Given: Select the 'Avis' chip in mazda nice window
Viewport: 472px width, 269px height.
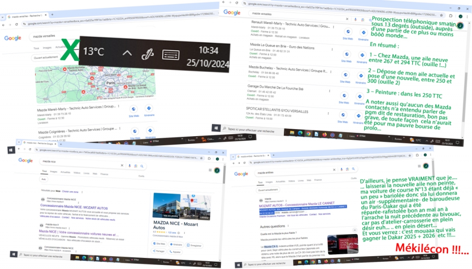Looking at the screenshot, I should 44,179.
